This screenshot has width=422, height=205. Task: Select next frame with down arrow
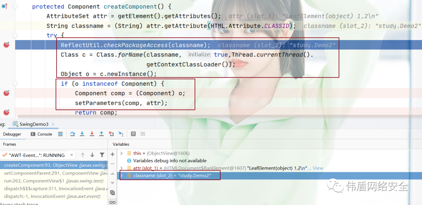tap(92, 155)
